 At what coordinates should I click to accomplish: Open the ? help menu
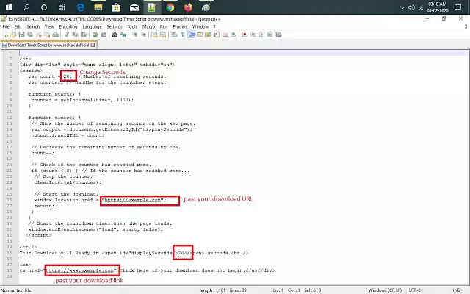(214, 26)
